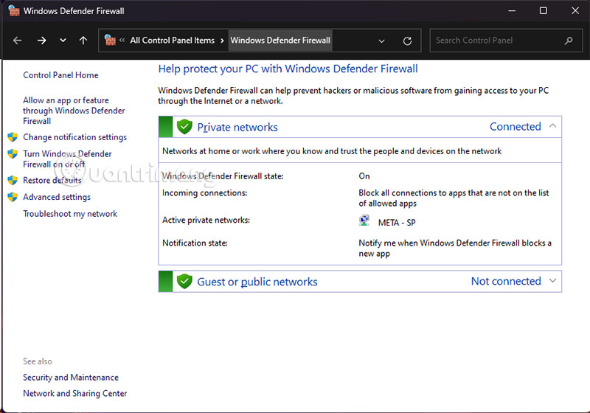Open Advanced settings link
Screen dimensions: 590x413
[57, 197]
